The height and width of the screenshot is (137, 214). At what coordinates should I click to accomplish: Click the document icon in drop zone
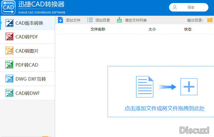[145, 87]
